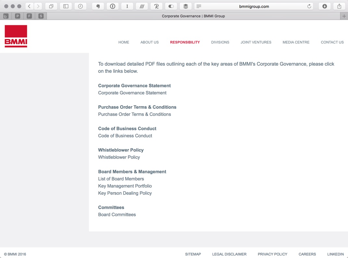348x258 pixels.
Task: Show the Safari downloads list
Action: (x=325, y=6)
